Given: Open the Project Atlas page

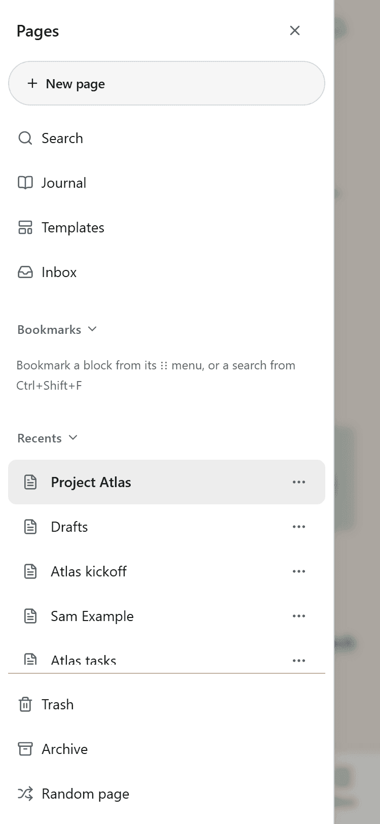Looking at the screenshot, I should [167, 482].
